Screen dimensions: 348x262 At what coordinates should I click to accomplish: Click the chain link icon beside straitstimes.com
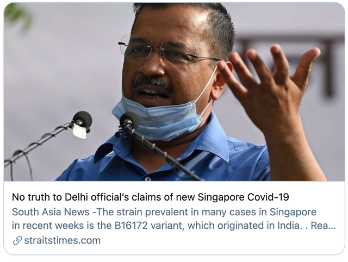coord(17,240)
